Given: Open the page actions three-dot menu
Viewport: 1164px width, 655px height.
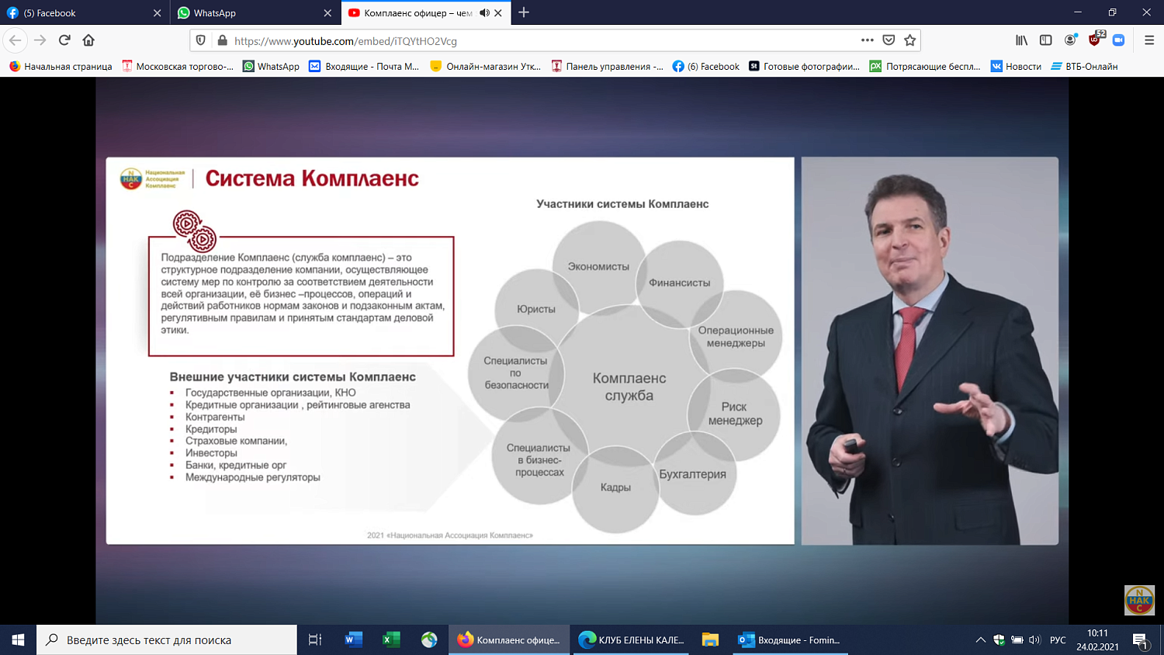Looking at the screenshot, I should 868,40.
